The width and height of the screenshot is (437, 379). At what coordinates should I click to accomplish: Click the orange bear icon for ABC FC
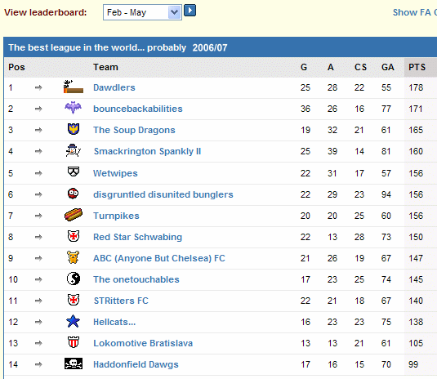tap(73, 257)
